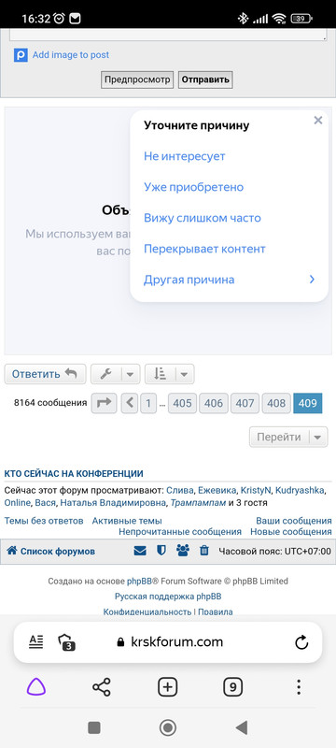Open the Конфиденциальность link
The width and height of the screenshot is (336, 748).
tap(147, 611)
